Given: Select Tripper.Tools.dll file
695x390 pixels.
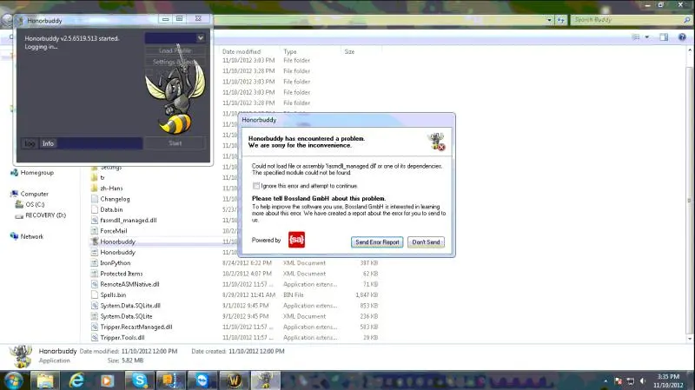Looking at the screenshot, I should click(x=122, y=337).
